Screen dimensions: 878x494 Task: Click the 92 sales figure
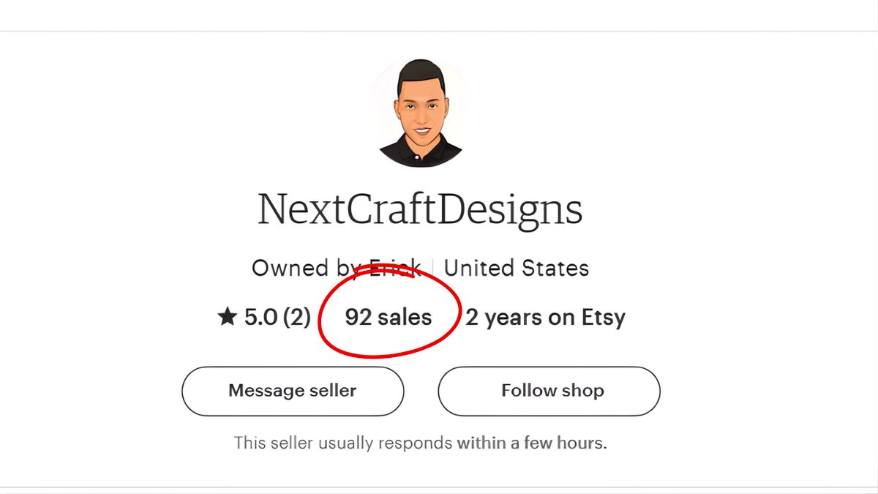pos(388,318)
